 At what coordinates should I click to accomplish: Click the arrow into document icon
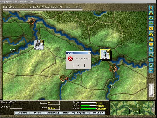click(x=151, y=39)
